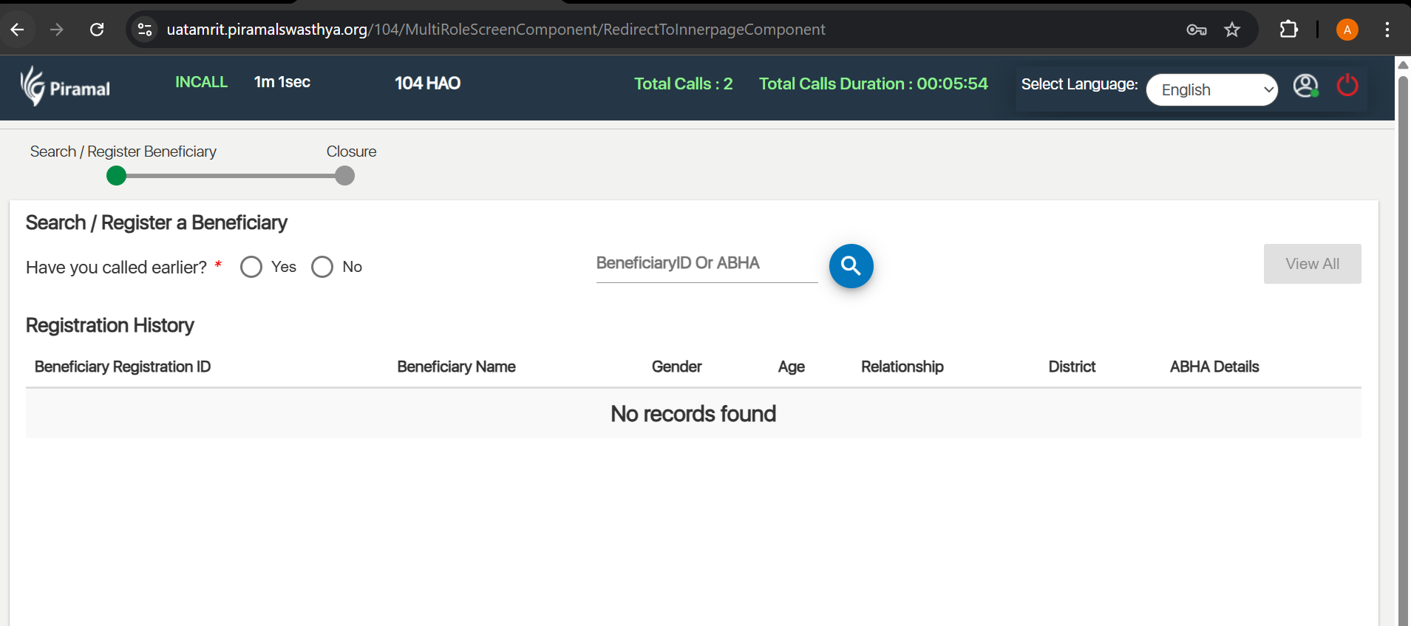Screen dimensions: 1411x626
Task: Open Chrome profile avatar menu
Action: [1347, 30]
